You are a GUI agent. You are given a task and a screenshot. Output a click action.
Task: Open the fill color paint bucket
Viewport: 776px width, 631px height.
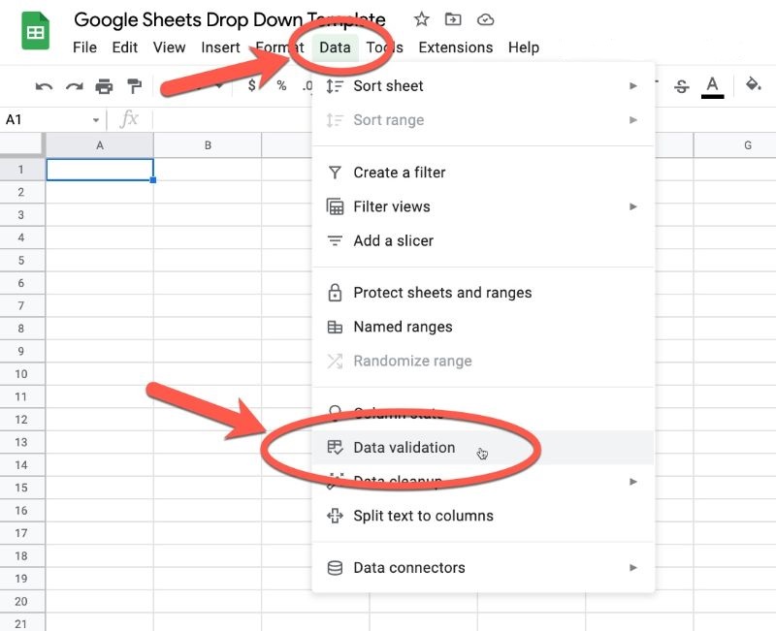coord(753,85)
